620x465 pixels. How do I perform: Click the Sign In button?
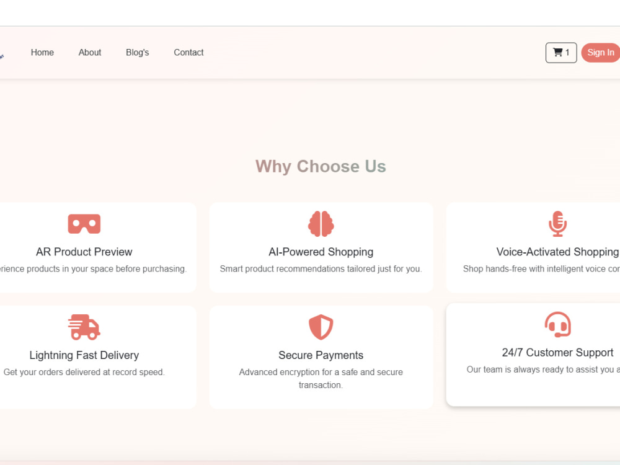[x=601, y=53]
